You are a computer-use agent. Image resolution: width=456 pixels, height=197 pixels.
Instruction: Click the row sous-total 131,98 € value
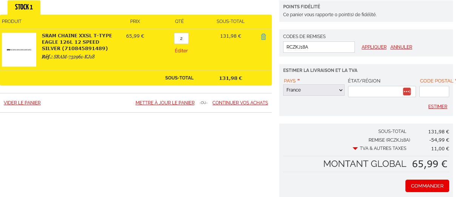[231, 36]
